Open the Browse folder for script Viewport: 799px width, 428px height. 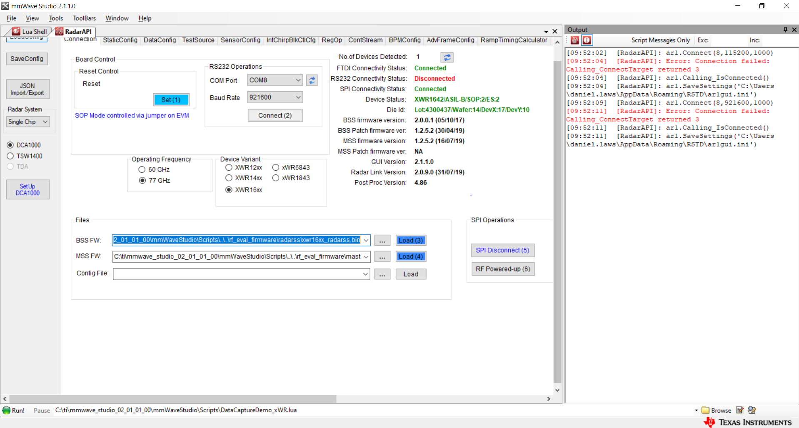(x=717, y=410)
